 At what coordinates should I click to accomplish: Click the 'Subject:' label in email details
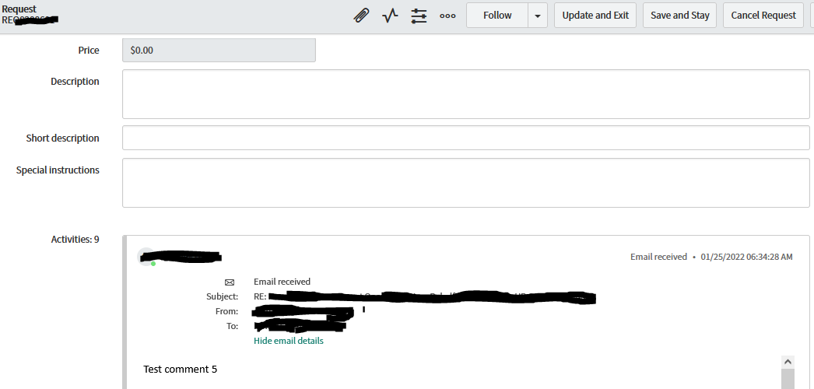[223, 296]
